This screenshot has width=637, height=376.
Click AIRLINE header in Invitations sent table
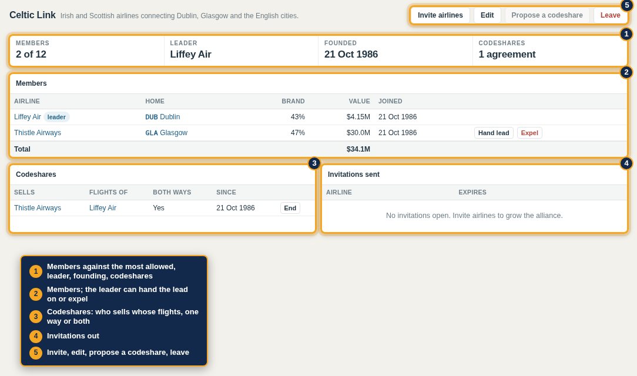(x=339, y=192)
